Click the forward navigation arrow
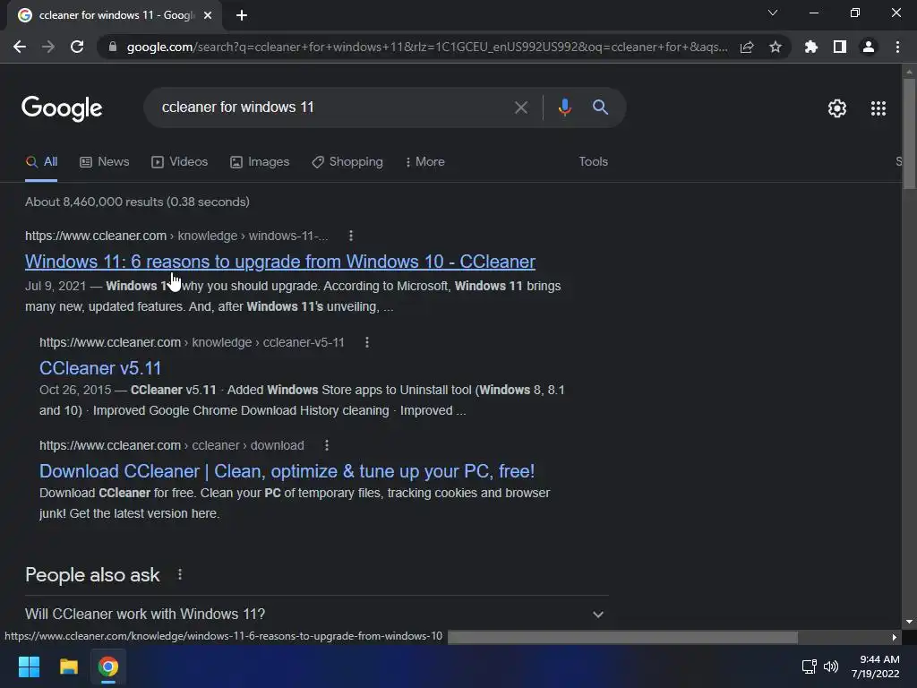Screen dimensions: 917x688 48,47
